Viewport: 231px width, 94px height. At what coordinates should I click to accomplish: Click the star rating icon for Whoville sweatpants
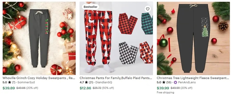click(x=9, y=82)
